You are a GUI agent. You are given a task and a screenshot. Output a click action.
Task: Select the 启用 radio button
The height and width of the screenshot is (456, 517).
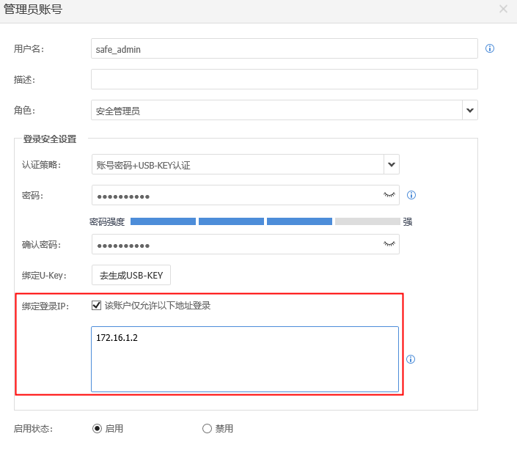coord(97,429)
